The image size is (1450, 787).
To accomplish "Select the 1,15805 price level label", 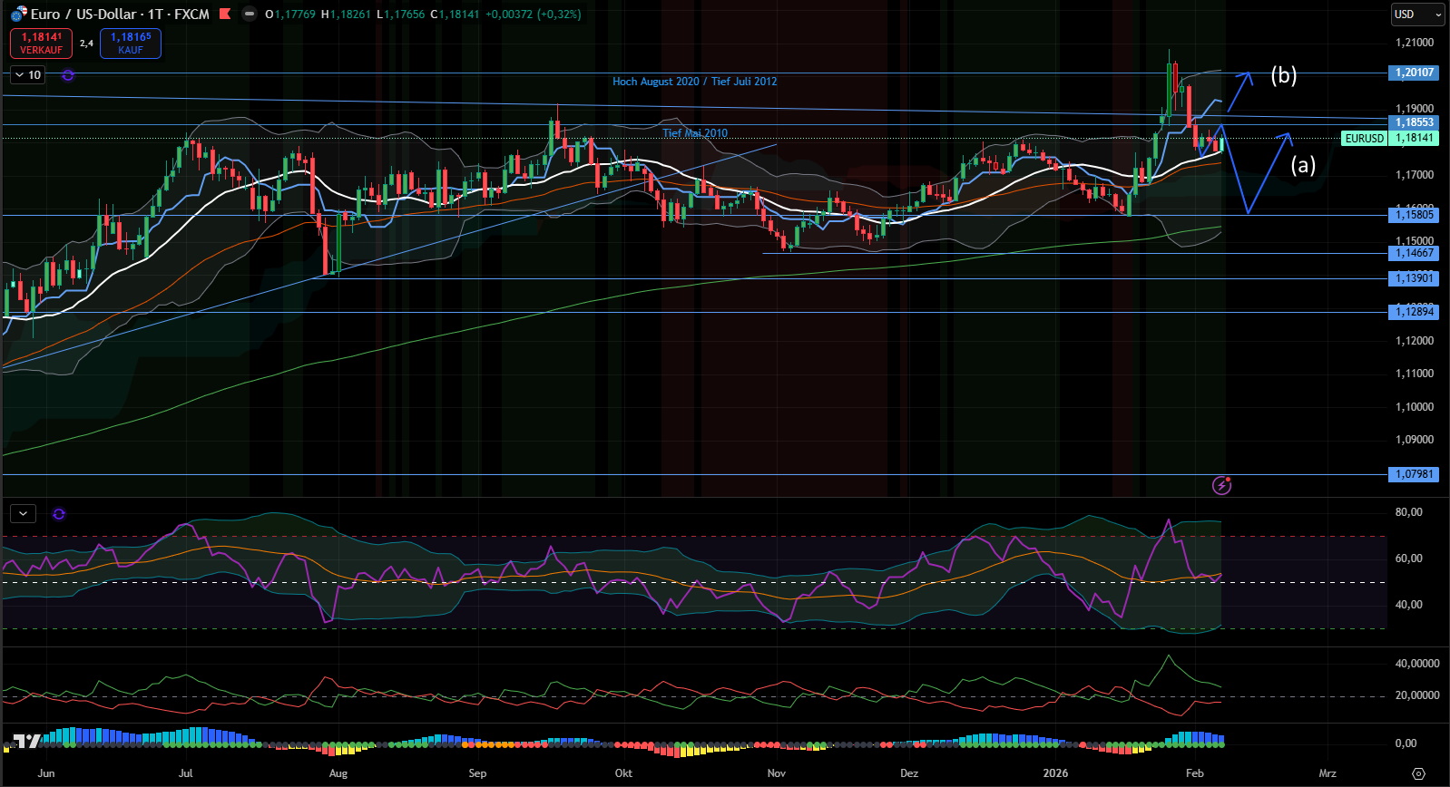I will pyautogui.click(x=1414, y=215).
